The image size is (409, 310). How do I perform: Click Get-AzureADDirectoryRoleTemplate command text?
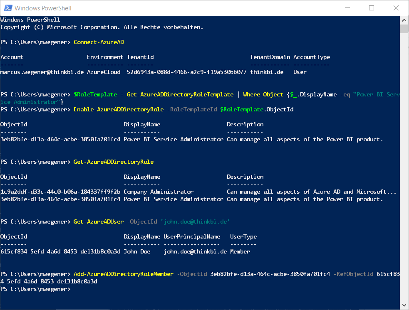[180, 95]
